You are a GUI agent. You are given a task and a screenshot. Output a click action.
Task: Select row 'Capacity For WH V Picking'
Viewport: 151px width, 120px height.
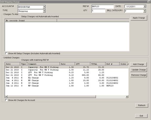[67, 67]
